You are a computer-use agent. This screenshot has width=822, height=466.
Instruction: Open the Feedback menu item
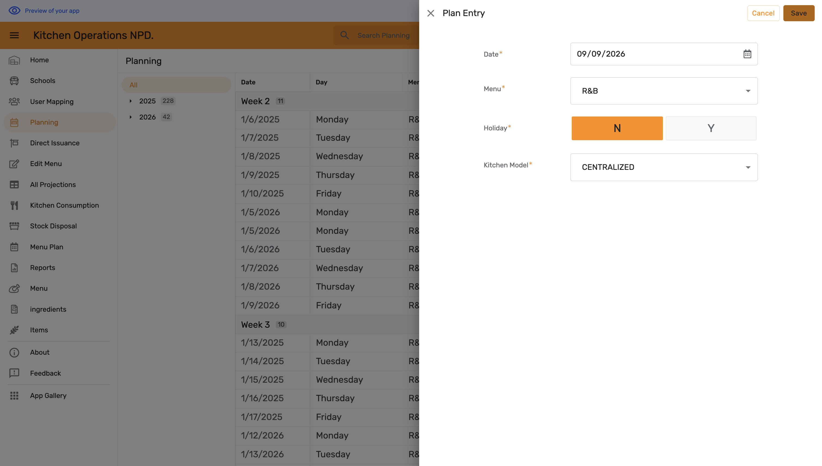tap(60, 373)
